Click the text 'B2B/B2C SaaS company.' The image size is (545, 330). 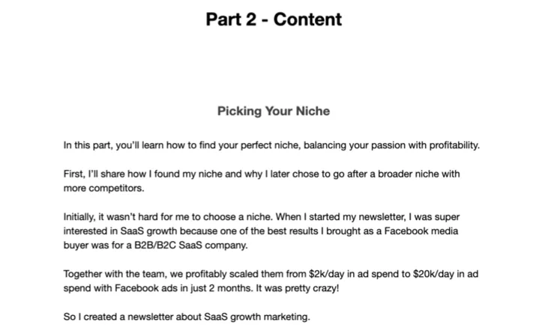point(191,245)
